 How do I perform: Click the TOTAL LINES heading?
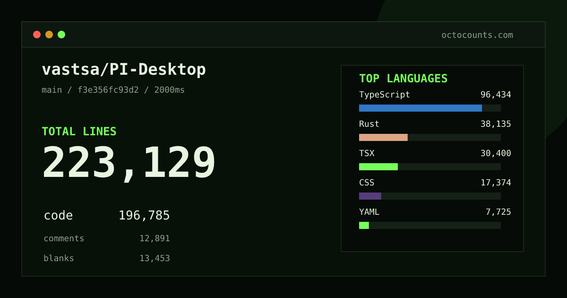coord(79,131)
